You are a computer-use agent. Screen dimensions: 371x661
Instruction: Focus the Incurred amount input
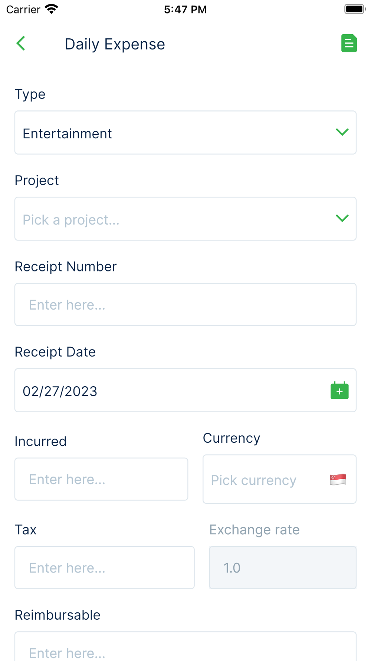click(x=101, y=479)
